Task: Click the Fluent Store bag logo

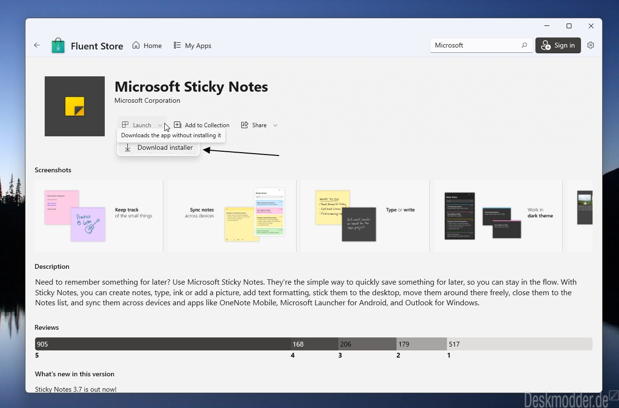Action: coord(58,46)
